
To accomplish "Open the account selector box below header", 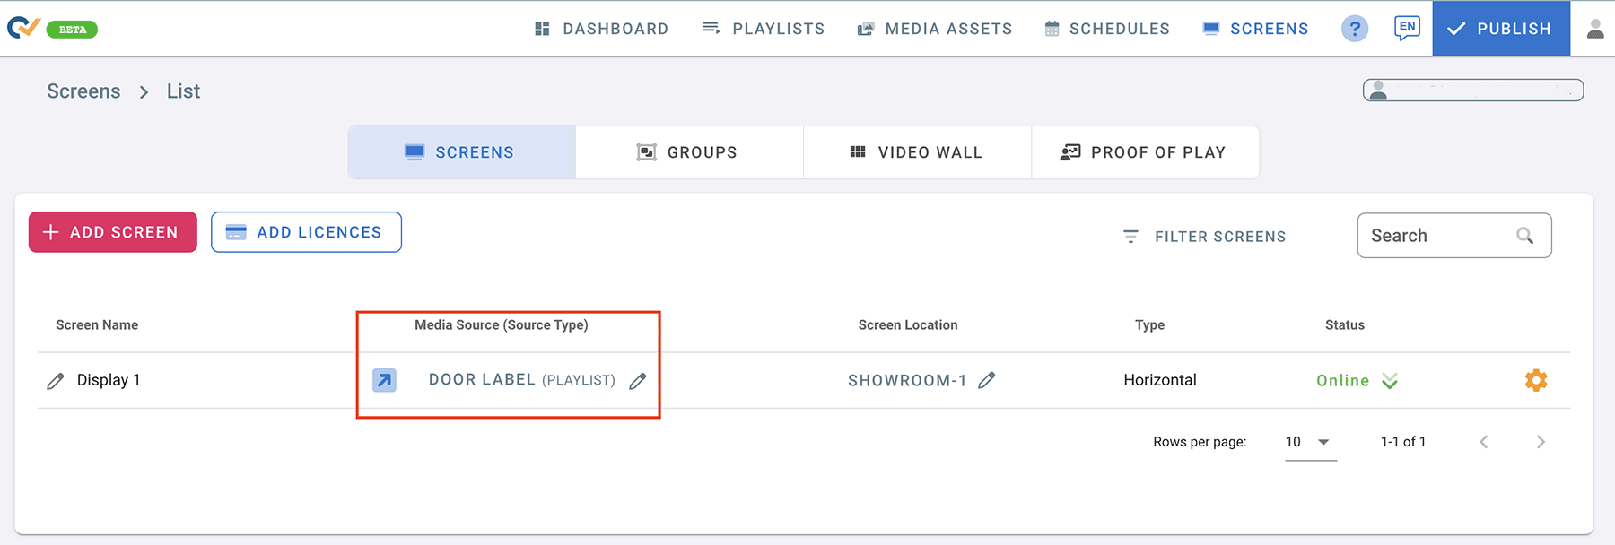I will pyautogui.click(x=1472, y=90).
